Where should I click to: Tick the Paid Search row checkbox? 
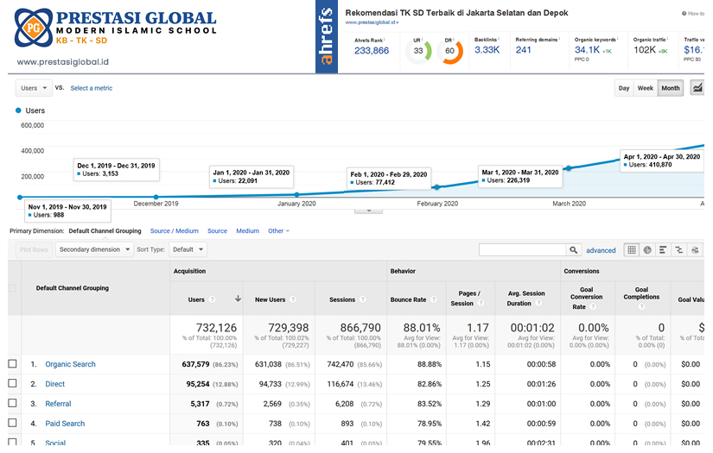coord(13,423)
